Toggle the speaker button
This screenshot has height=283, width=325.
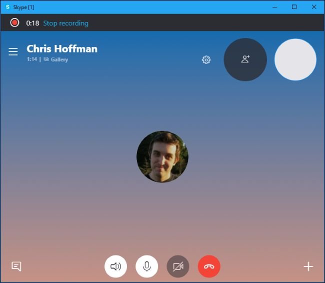(x=115, y=266)
